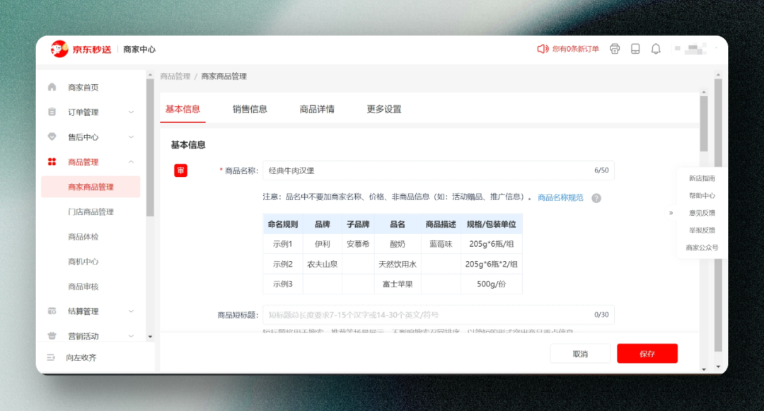Switch to the 销售信息 tab
The width and height of the screenshot is (764, 411).
click(250, 109)
